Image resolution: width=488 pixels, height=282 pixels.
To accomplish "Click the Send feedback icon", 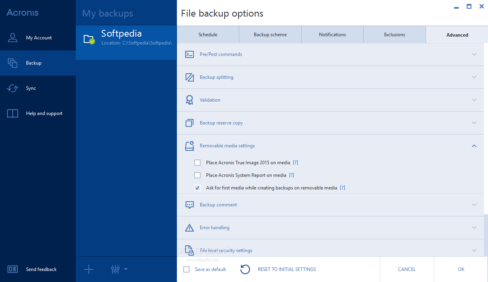I will (13, 269).
